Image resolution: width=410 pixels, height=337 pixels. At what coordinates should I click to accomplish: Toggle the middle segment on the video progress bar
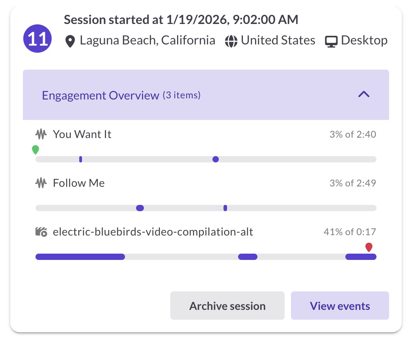(248, 256)
